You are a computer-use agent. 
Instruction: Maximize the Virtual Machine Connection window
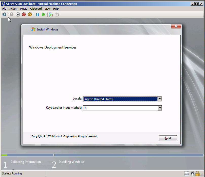pyautogui.click(x=196, y=4)
